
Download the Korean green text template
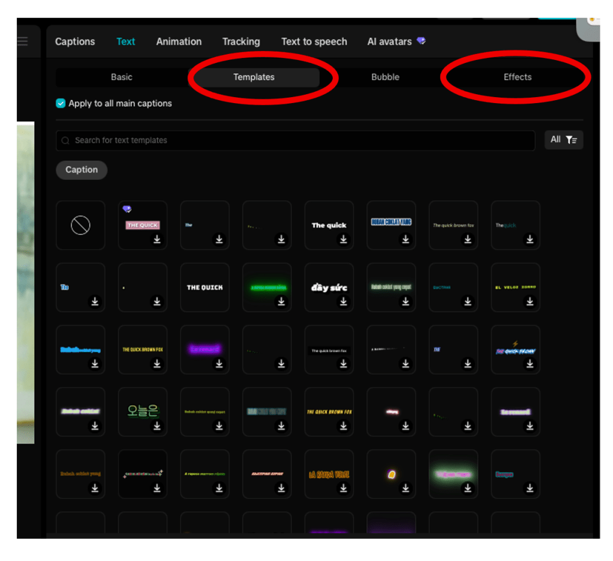point(157,426)
